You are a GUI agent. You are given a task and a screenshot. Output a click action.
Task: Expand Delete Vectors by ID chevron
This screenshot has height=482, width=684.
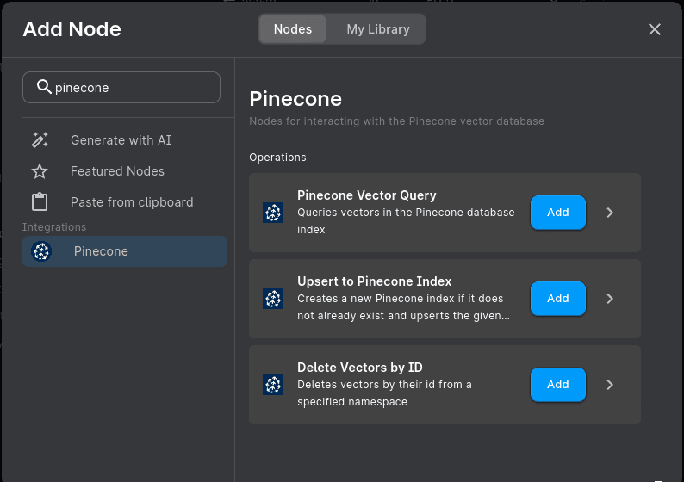[x=610, y=385]
